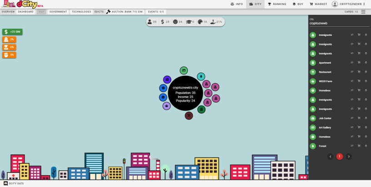
Task: Click the City name field containing cryptoznewb
Action: click(x=339, y=24)
